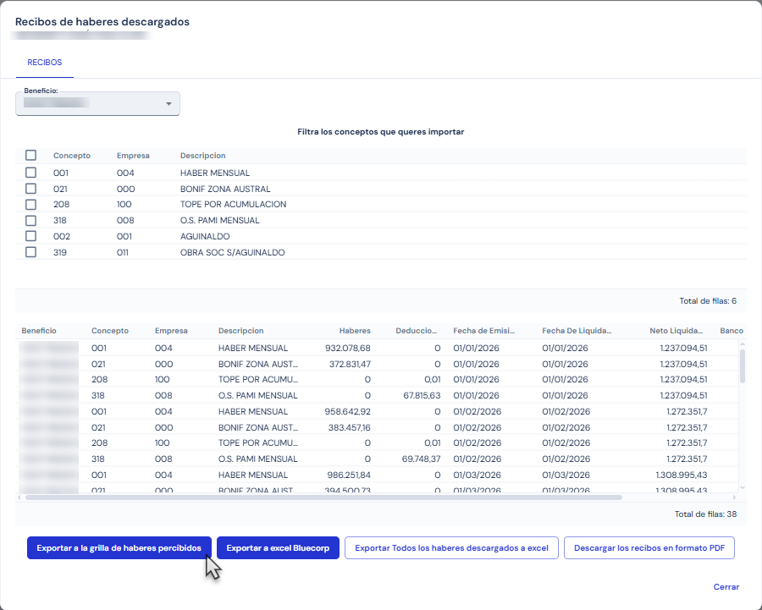Check the O.S. PAMI MENSUAL checkbox
This screenshot has height=610, width=762.
pyautogui.click(x=30, y=221)
